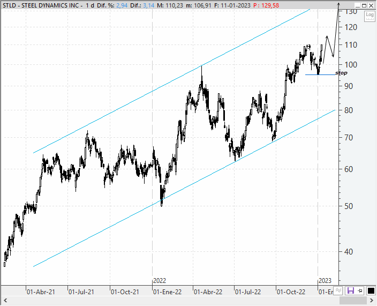Click the 01-Oct-22 date axis label
Viewport: 377px width, 306px height.
(x=291, y=292)
